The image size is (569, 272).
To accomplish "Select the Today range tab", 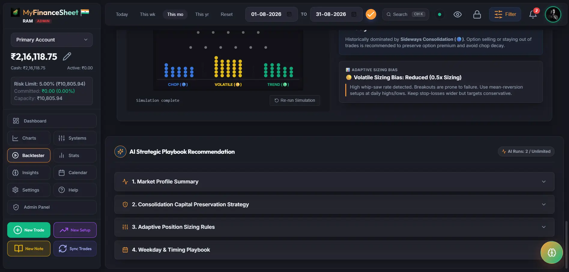I will 122,14.
